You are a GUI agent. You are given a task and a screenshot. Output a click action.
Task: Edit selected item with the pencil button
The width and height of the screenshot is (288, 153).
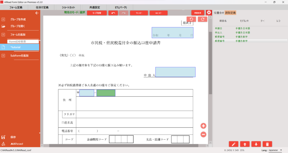pyautogui.click(x=233, y=144)
